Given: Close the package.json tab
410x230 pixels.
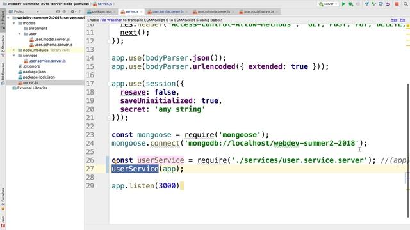Looking at the screenshot, I should [x=114, y=11].
